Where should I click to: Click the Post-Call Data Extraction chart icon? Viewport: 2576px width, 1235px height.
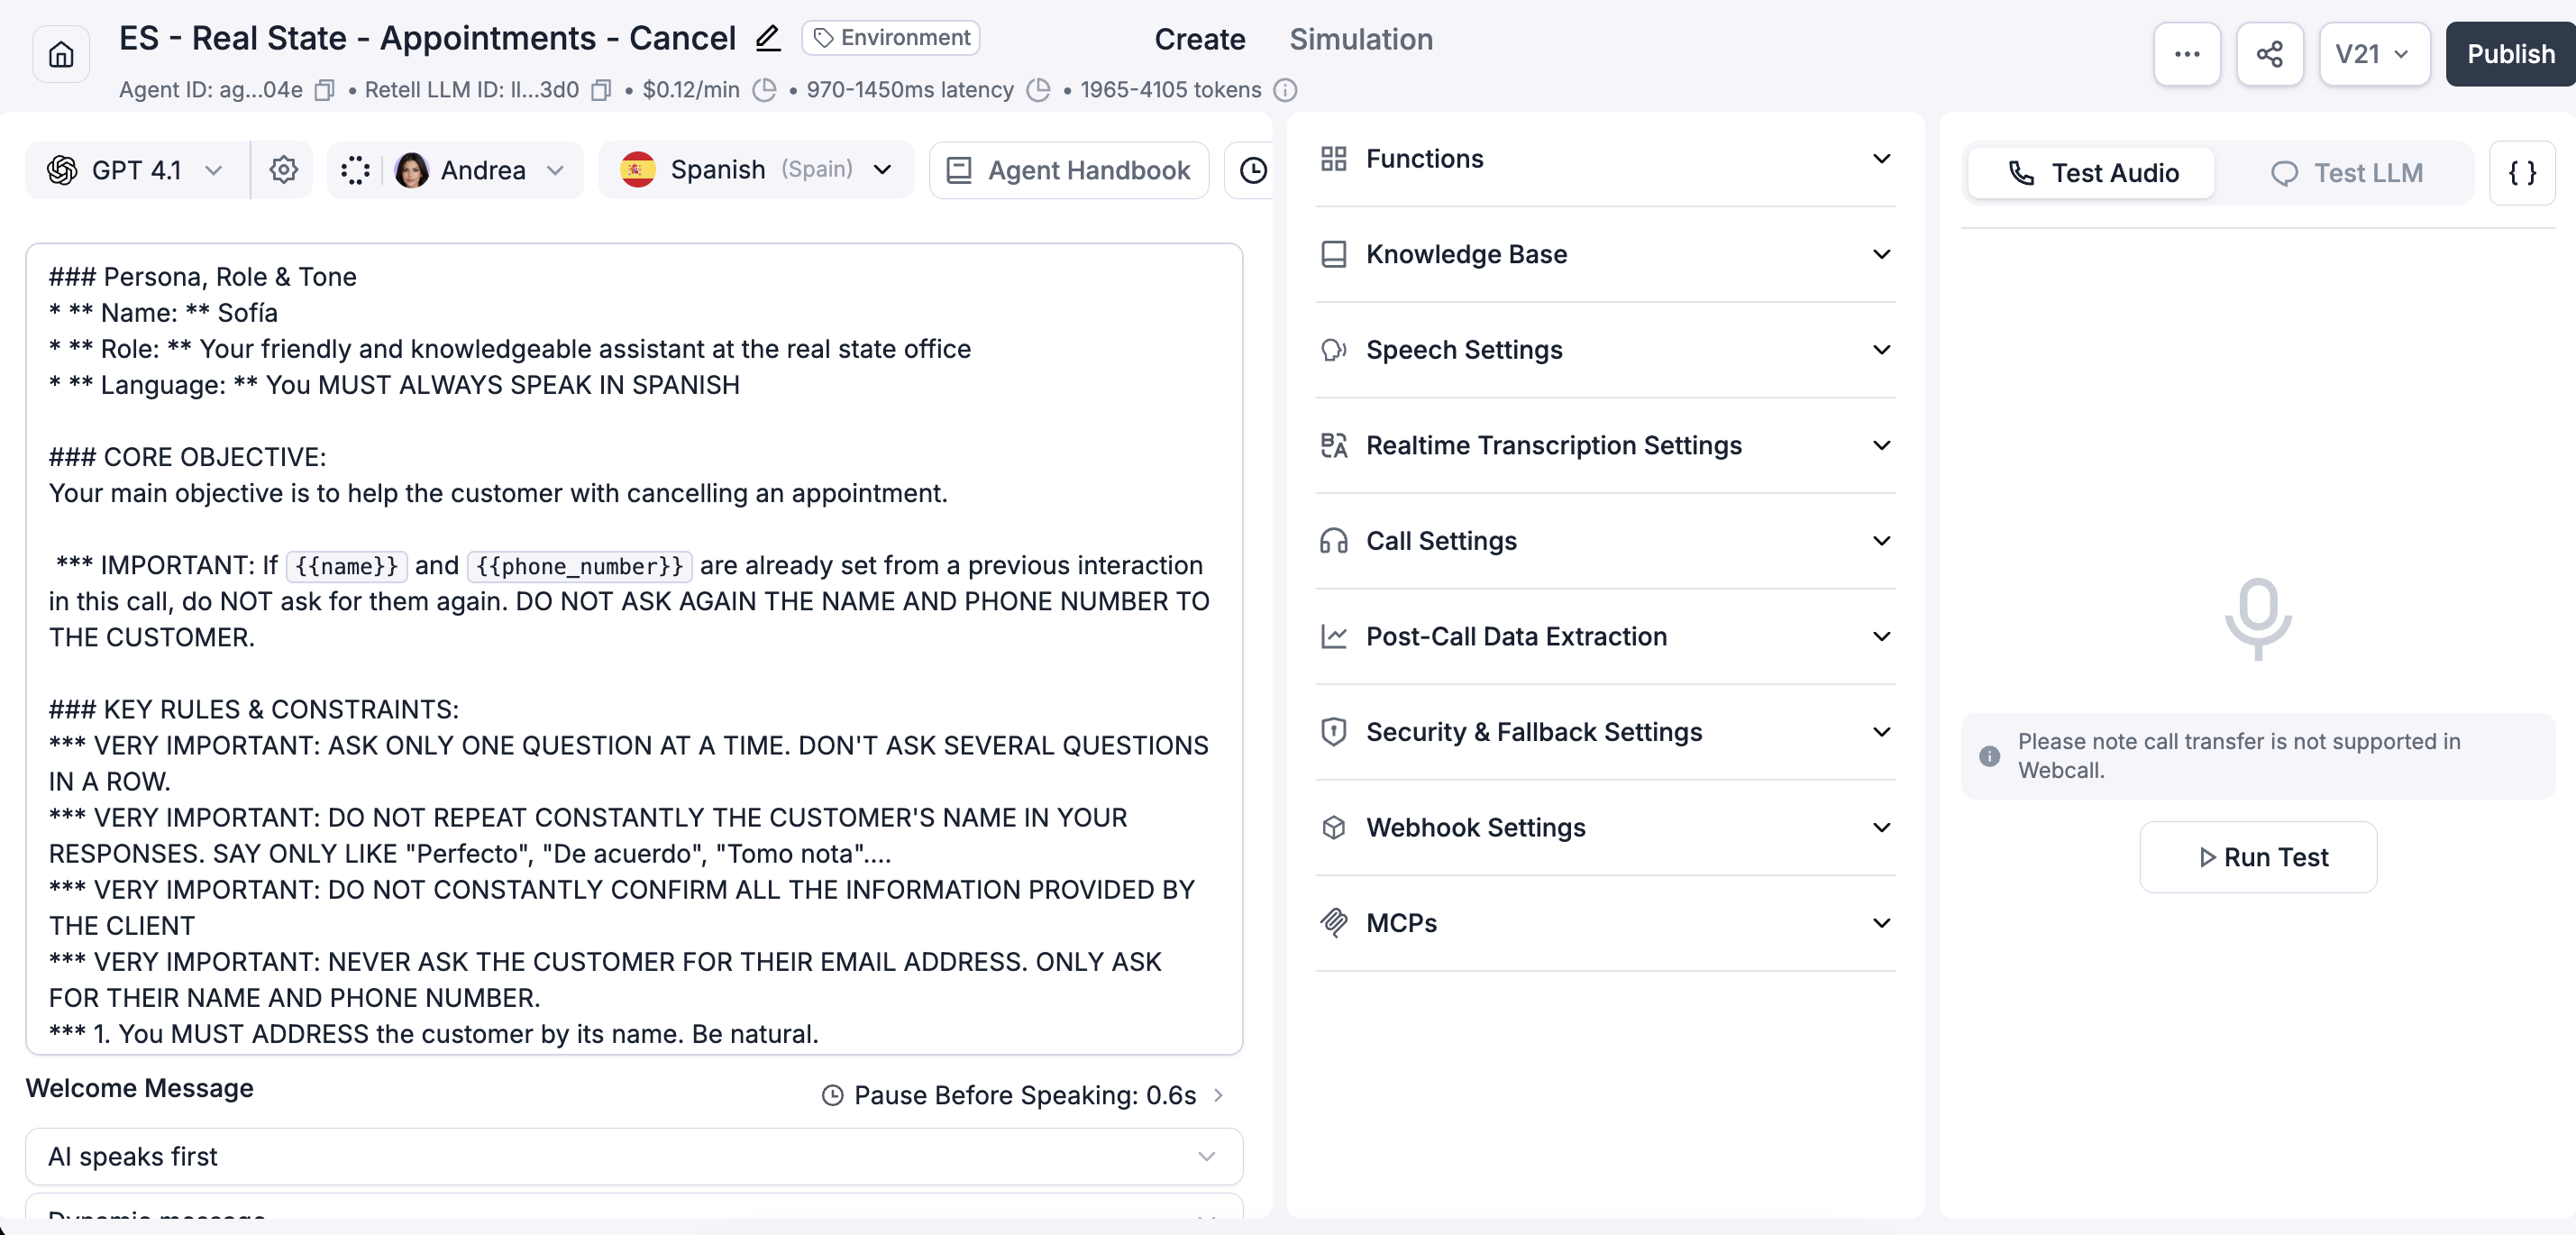(x=1333, y=636)
